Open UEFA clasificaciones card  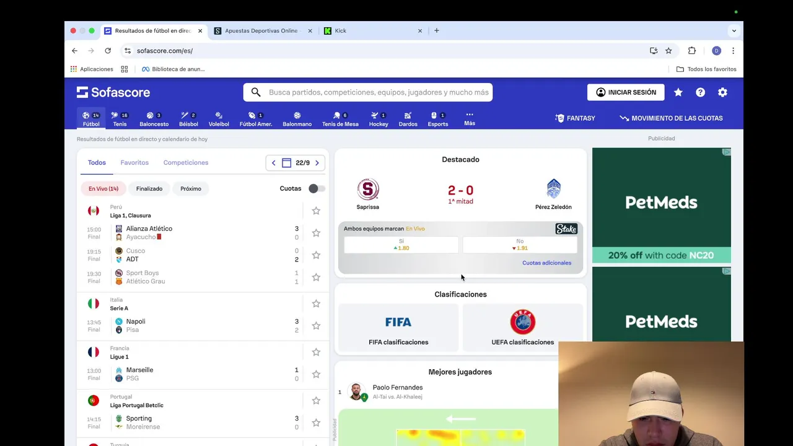click(523, 328)
